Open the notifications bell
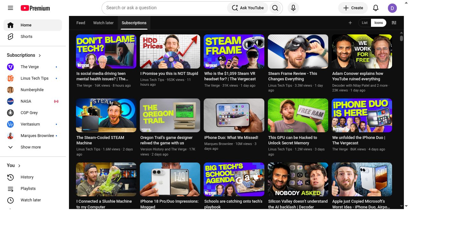 click(x=376, y=8)
